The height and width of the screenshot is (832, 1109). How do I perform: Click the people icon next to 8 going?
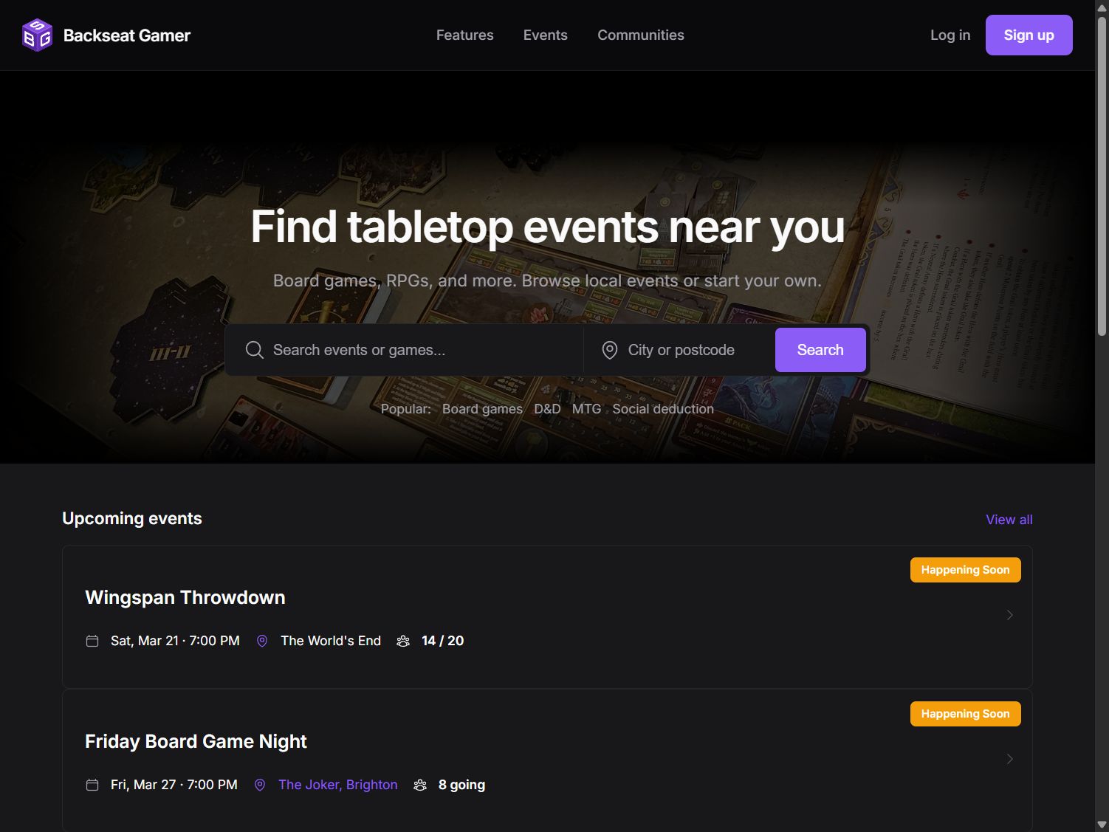(x=420, y=785)
